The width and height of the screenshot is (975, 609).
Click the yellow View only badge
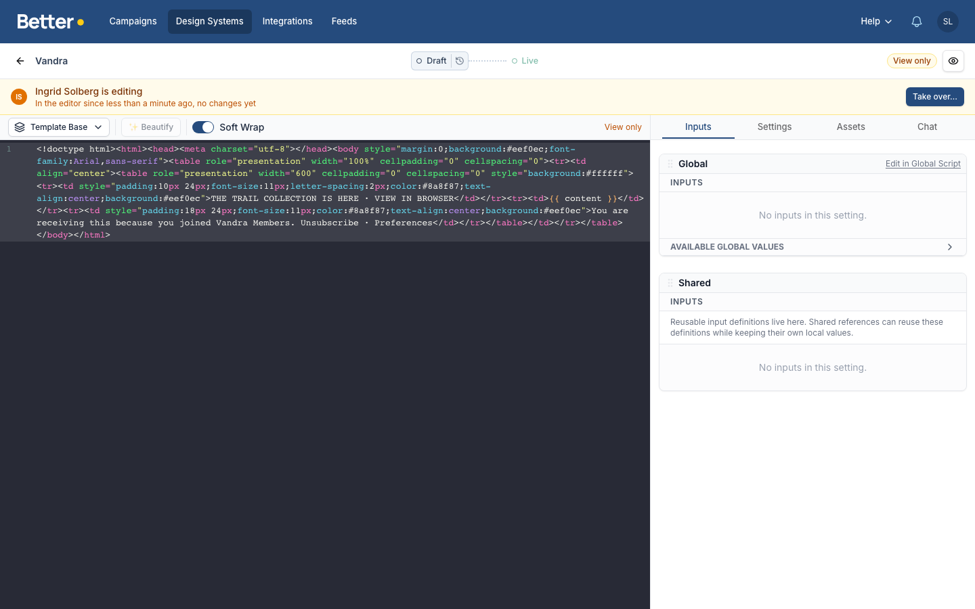pyautogui.click(x=911, y=61)
